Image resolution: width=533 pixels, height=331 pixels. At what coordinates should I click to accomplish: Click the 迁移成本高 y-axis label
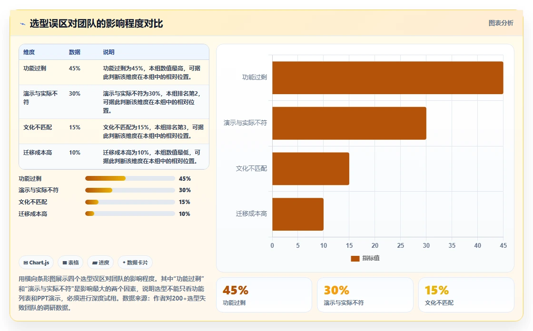tap(251, 214)
